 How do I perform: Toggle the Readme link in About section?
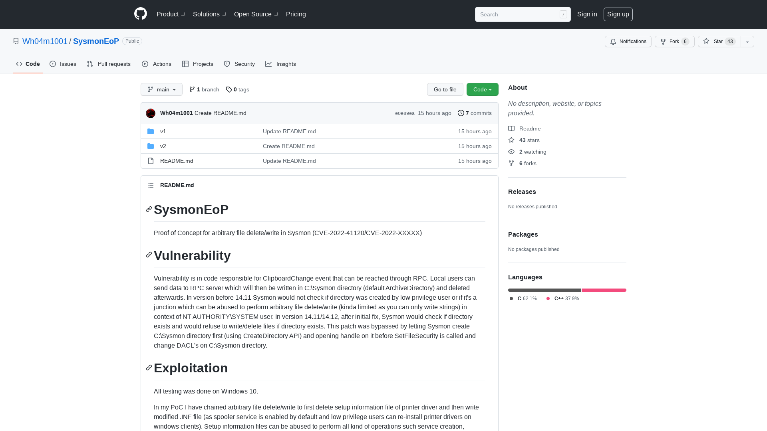[x=529, y=129]
